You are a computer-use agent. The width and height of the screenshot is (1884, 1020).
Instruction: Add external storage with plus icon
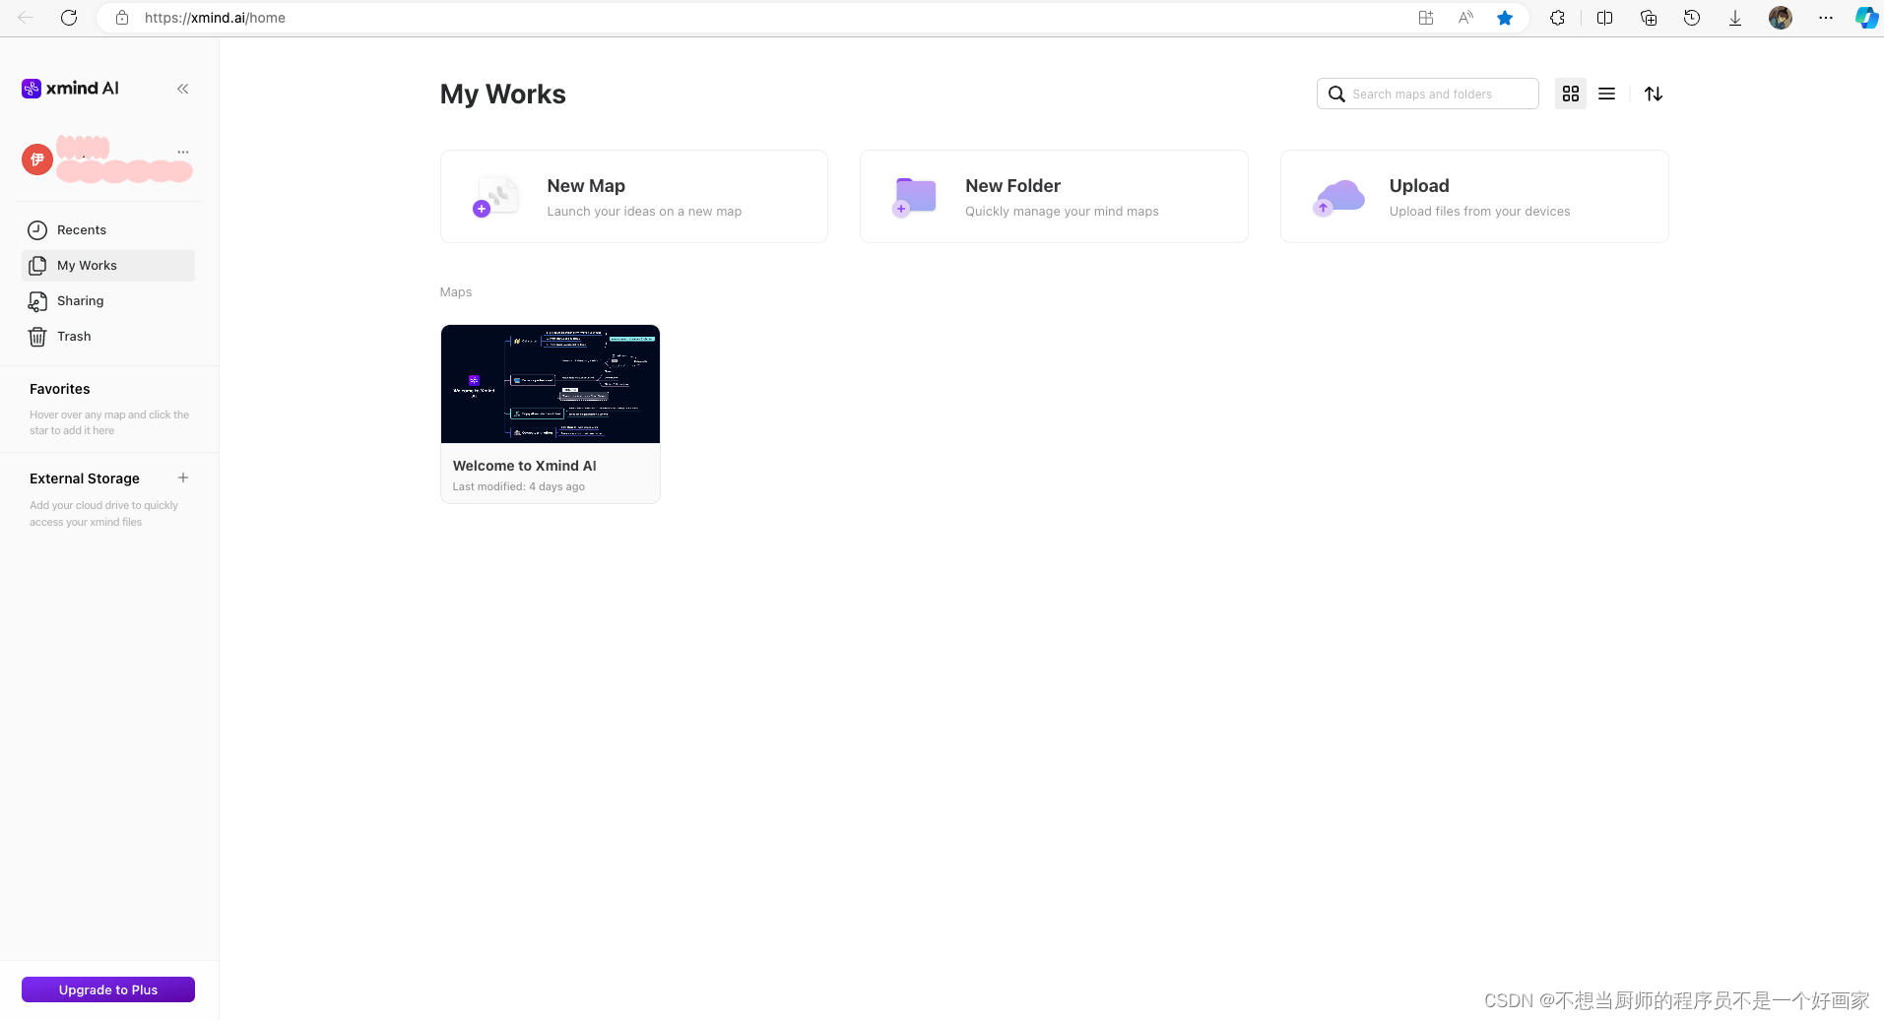[x=183, y=478]
